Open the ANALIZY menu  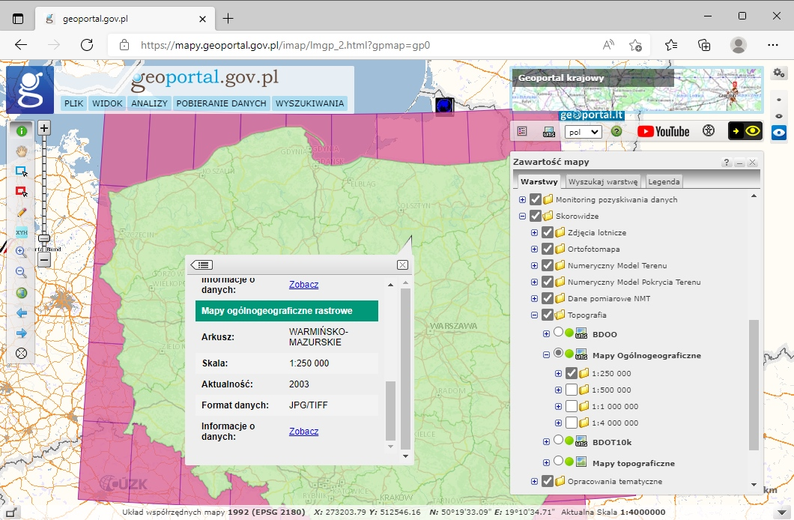[149, 103]
